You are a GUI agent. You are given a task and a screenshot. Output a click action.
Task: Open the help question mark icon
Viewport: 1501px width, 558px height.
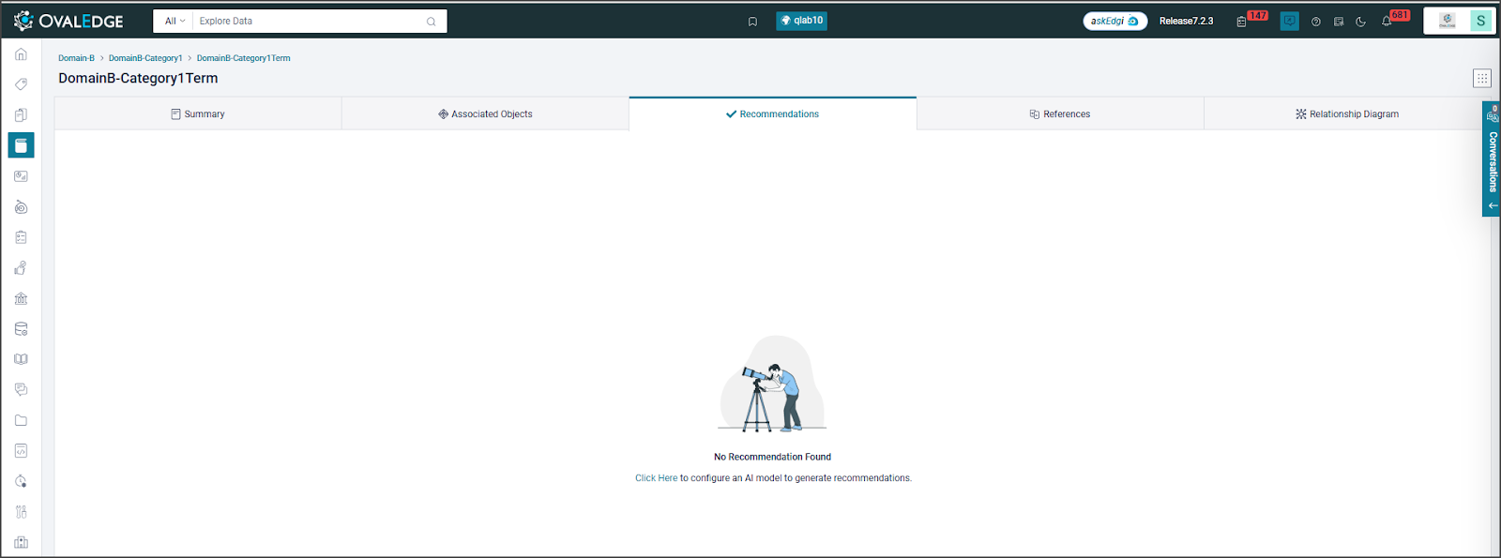(1316, 22)
